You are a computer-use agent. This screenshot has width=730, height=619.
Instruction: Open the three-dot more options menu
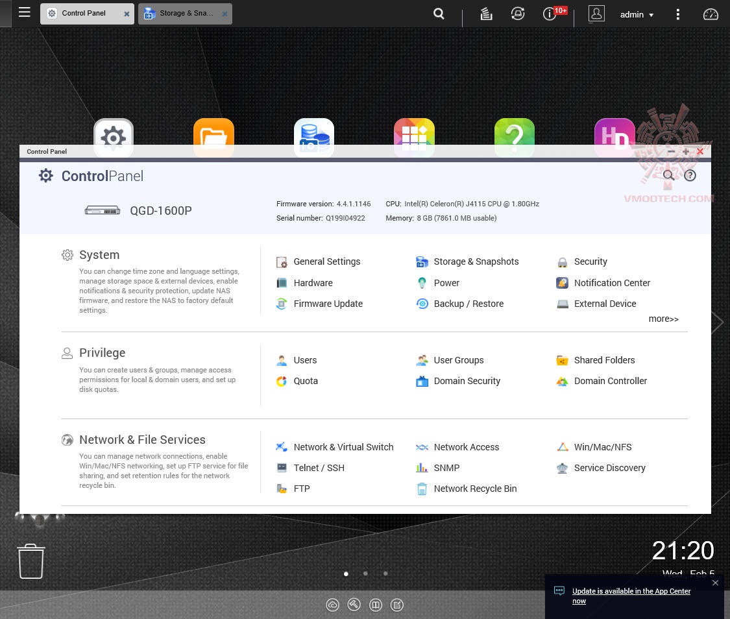[x=677, y=14]
